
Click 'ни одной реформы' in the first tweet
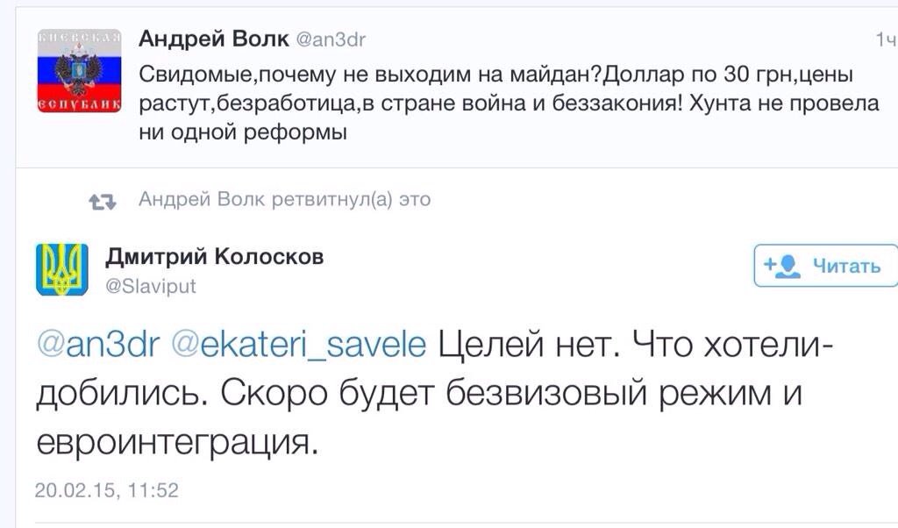tap(243, 132)
